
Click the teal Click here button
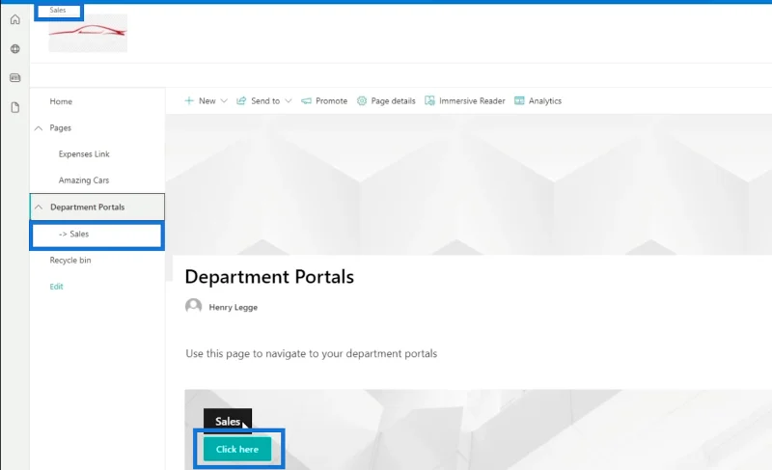237,449
